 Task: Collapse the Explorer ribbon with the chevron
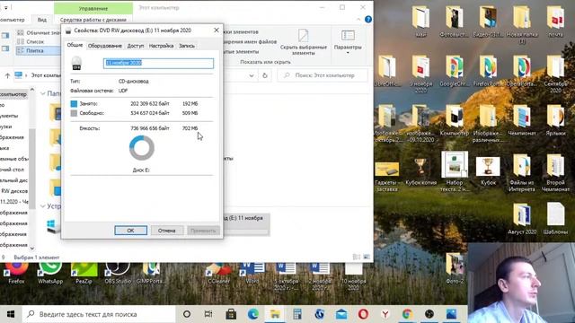(358, 19)
